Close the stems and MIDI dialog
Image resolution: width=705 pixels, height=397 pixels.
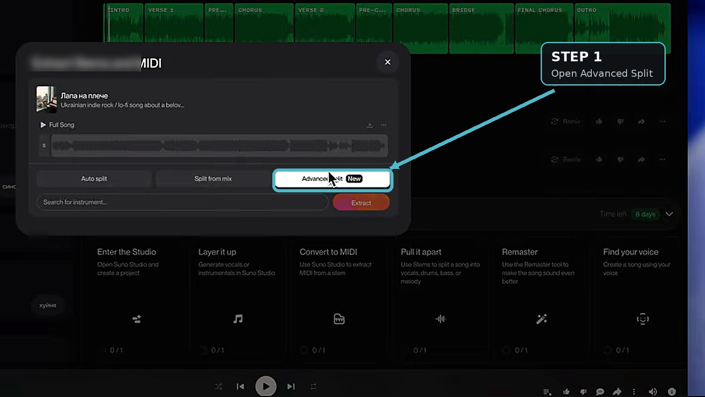tap(387, 62)
